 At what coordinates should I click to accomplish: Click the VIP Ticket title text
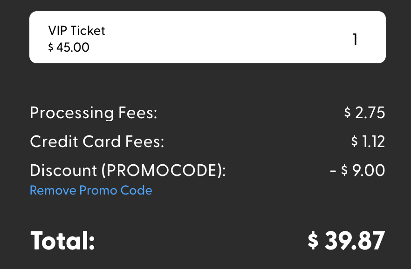[x=76, y=30]
